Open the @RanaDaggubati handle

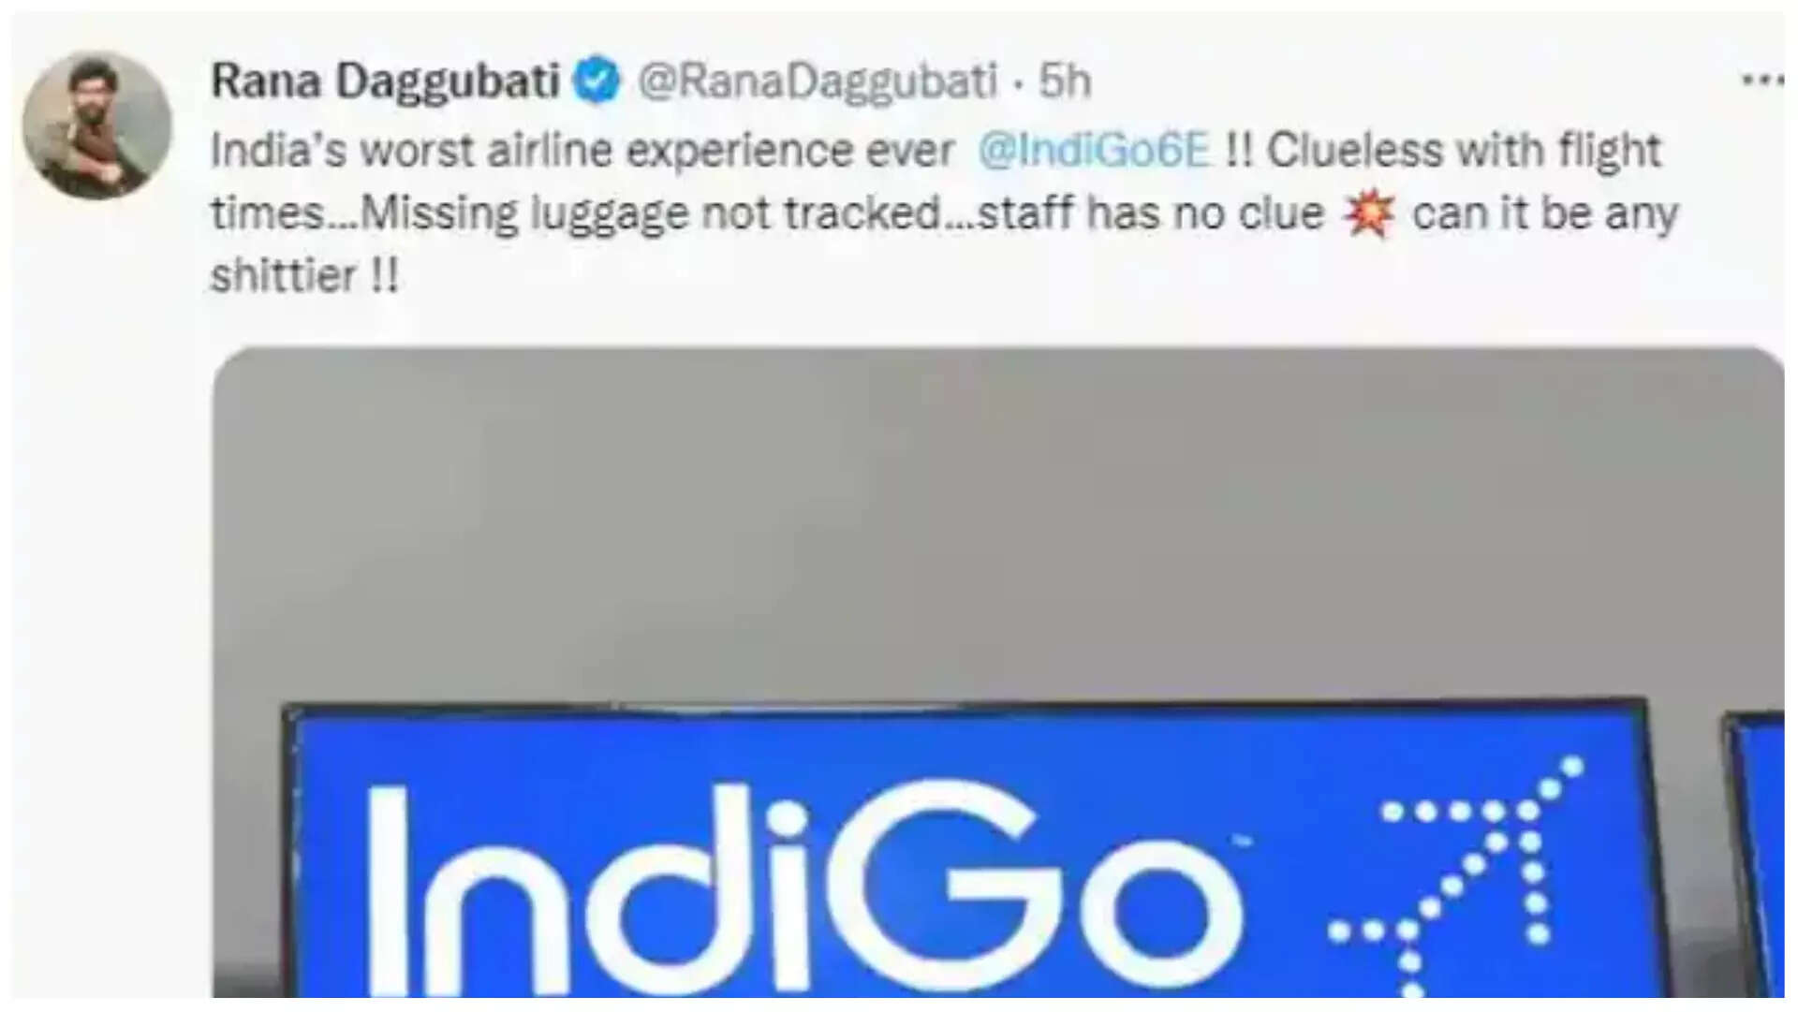(818, 81)
